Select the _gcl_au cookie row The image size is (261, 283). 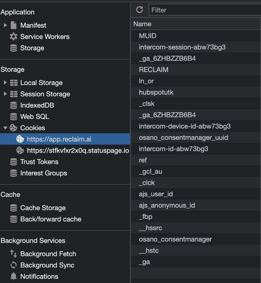coord(196,171)
